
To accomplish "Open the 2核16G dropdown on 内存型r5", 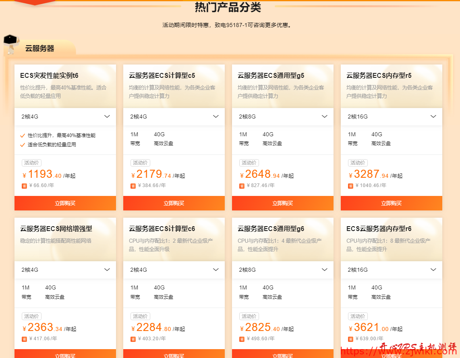I will 391,117.
